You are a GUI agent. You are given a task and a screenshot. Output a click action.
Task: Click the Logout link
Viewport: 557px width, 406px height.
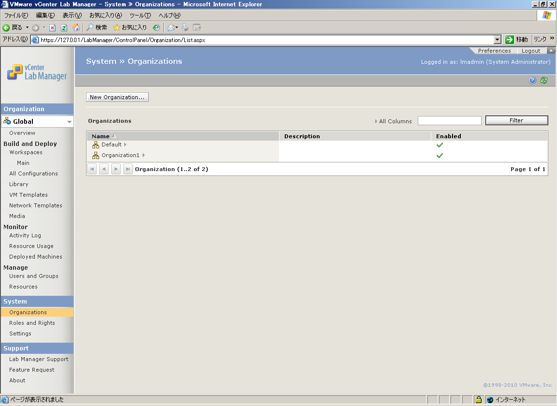531,51
